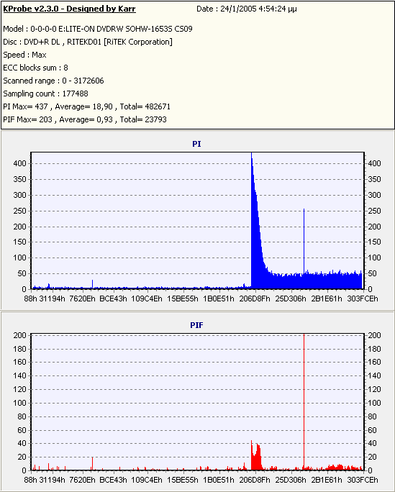Click the tall PI peak near 206D8Fh
This screenshot has height=492, width=395.
(255, 219)
